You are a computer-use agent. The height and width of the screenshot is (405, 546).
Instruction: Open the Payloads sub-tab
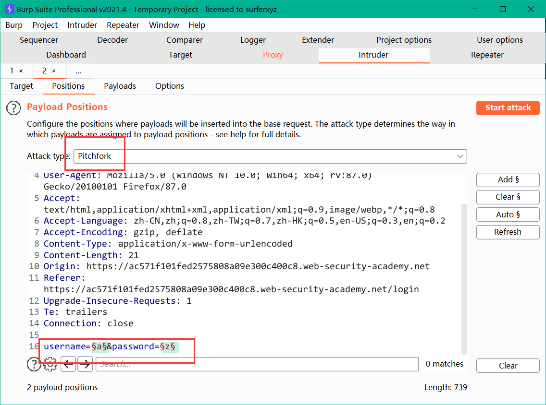120,86
